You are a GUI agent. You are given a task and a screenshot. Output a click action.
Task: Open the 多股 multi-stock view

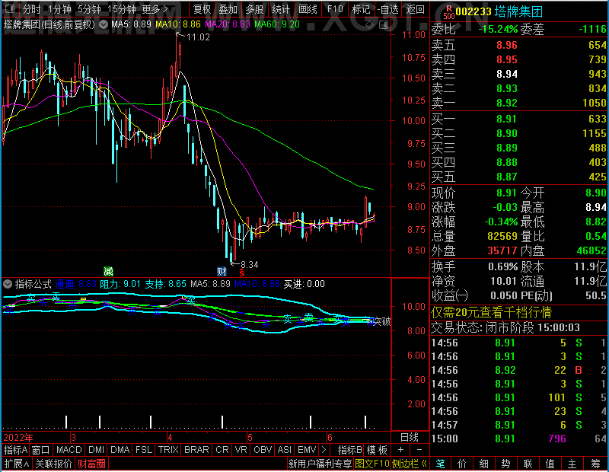point(254,9)
